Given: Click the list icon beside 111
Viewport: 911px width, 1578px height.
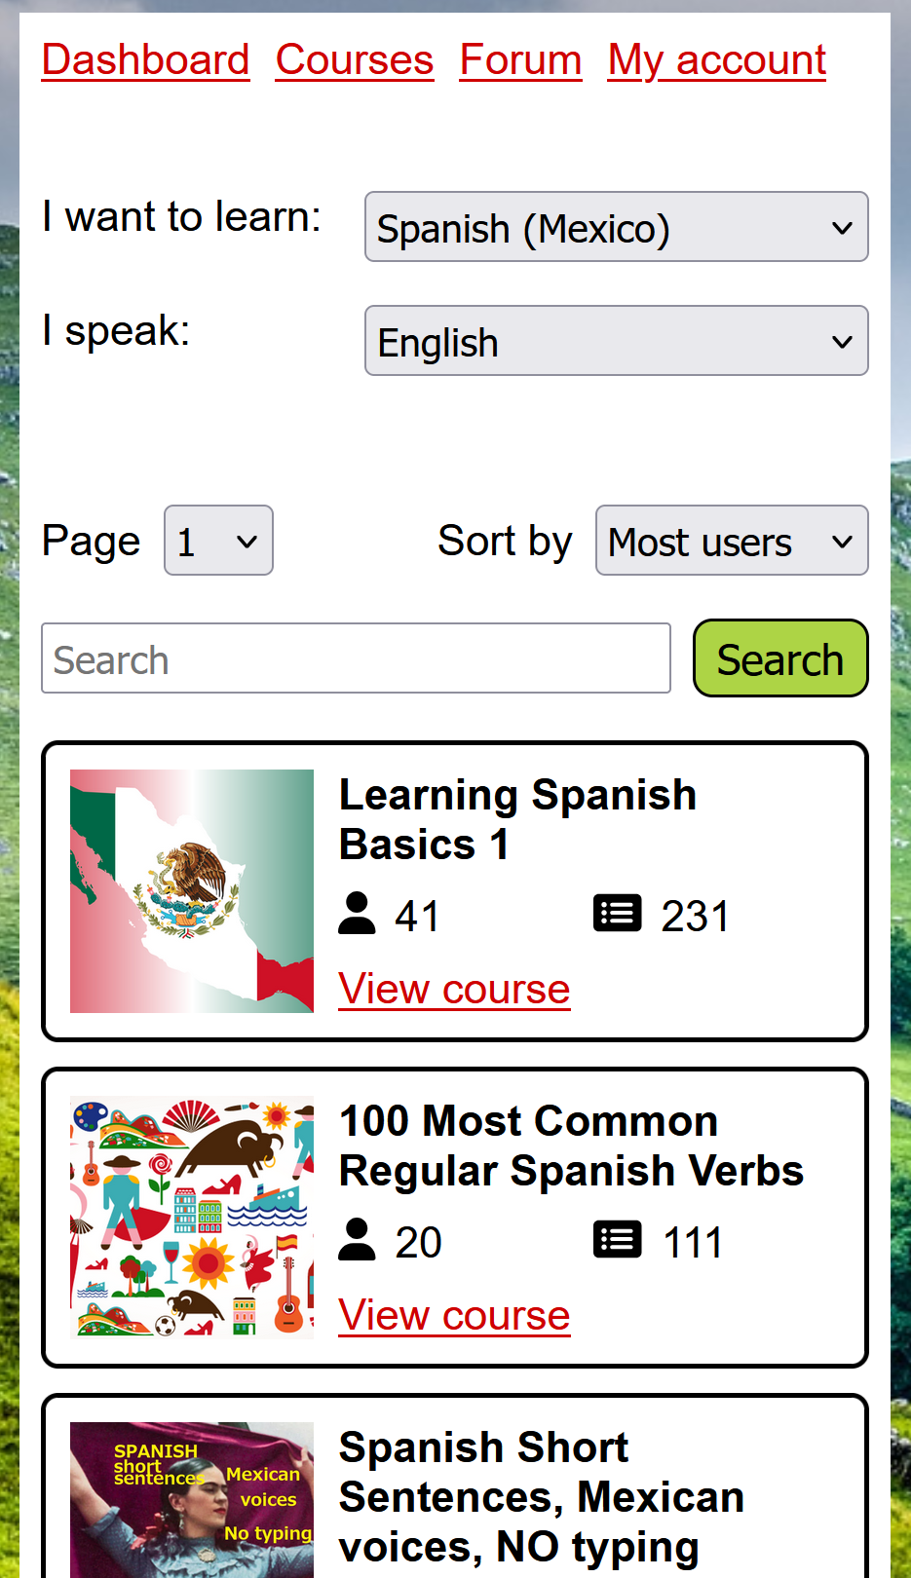Looking at the screenshot, I should point(618,1240).
